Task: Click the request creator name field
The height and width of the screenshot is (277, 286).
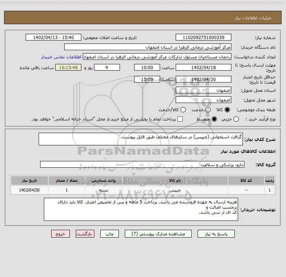Action: (x=157, y=57)
